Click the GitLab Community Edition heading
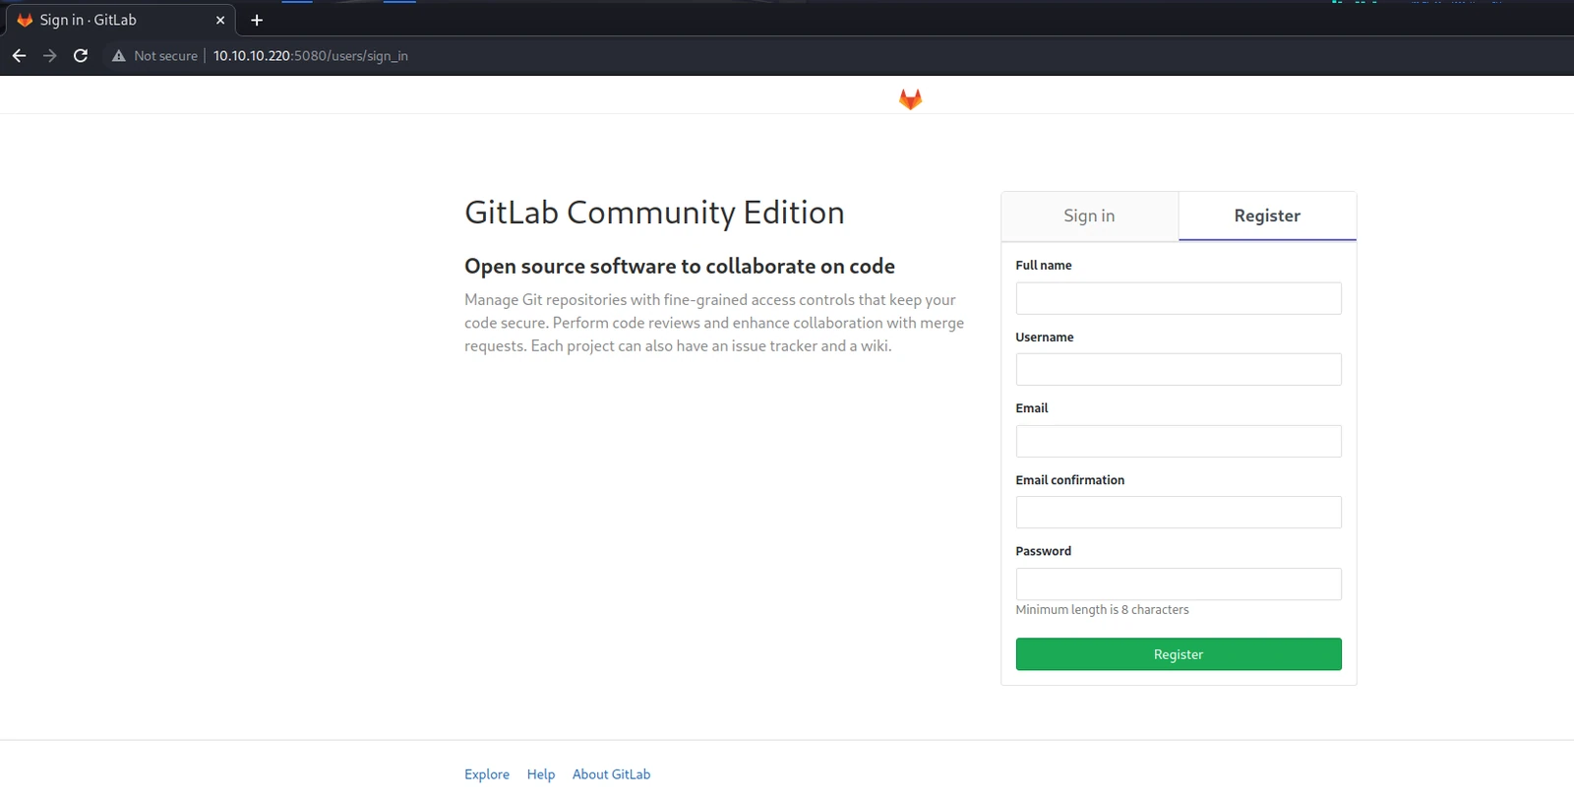The width and height of the screenshot is (1574, 800). pos(654,213)
